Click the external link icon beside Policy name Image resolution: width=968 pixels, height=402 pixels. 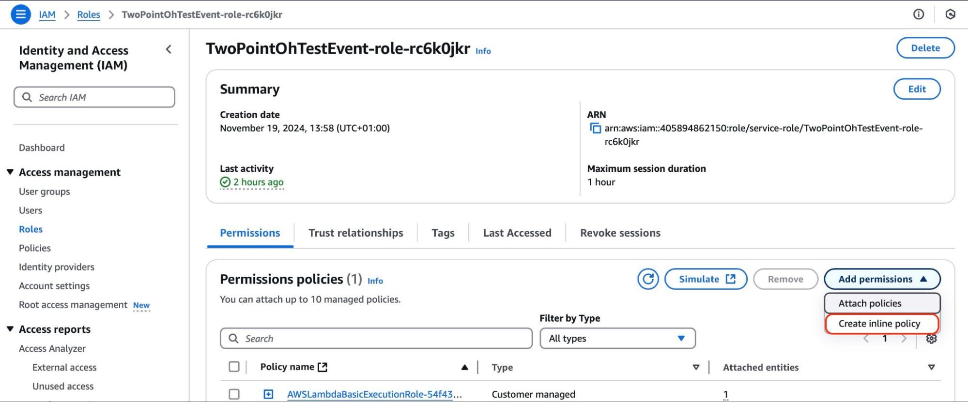click(323, 367)
